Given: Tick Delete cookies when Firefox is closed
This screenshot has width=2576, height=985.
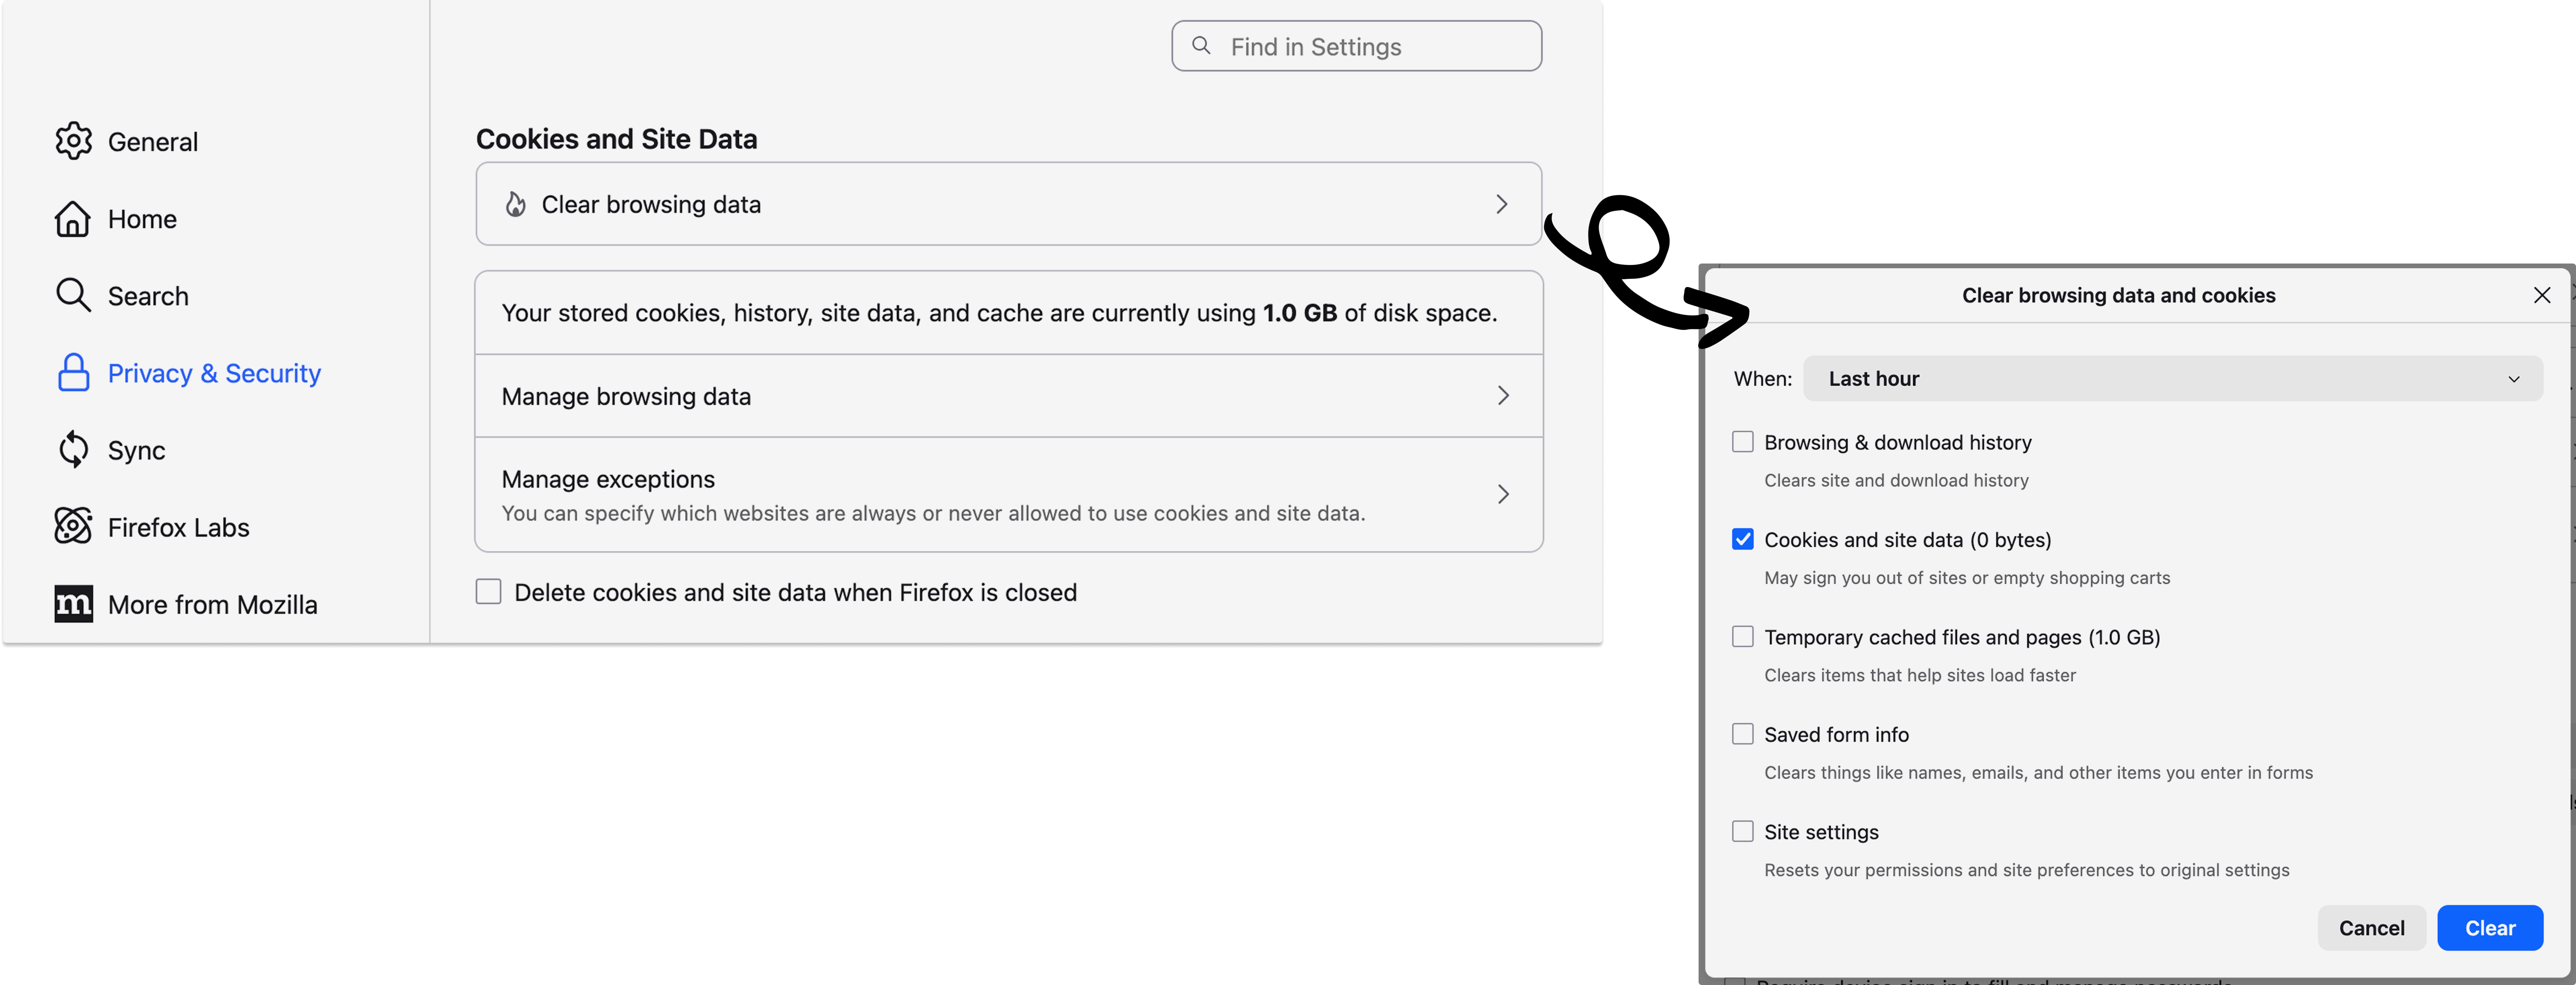Looking at the screenshot, I should pos(488,592).
